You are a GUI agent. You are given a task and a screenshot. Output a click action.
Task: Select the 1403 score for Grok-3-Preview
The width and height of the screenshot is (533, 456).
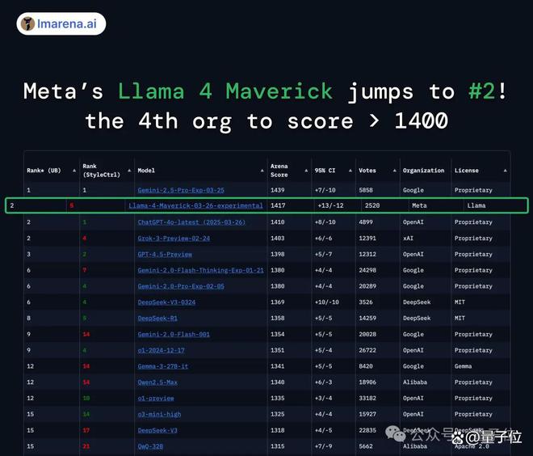[x=277, y=239]
